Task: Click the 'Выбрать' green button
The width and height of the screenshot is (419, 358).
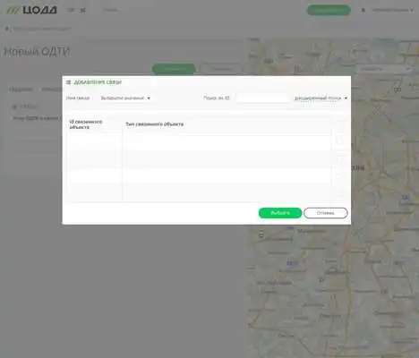Action: tap(280, 213)
